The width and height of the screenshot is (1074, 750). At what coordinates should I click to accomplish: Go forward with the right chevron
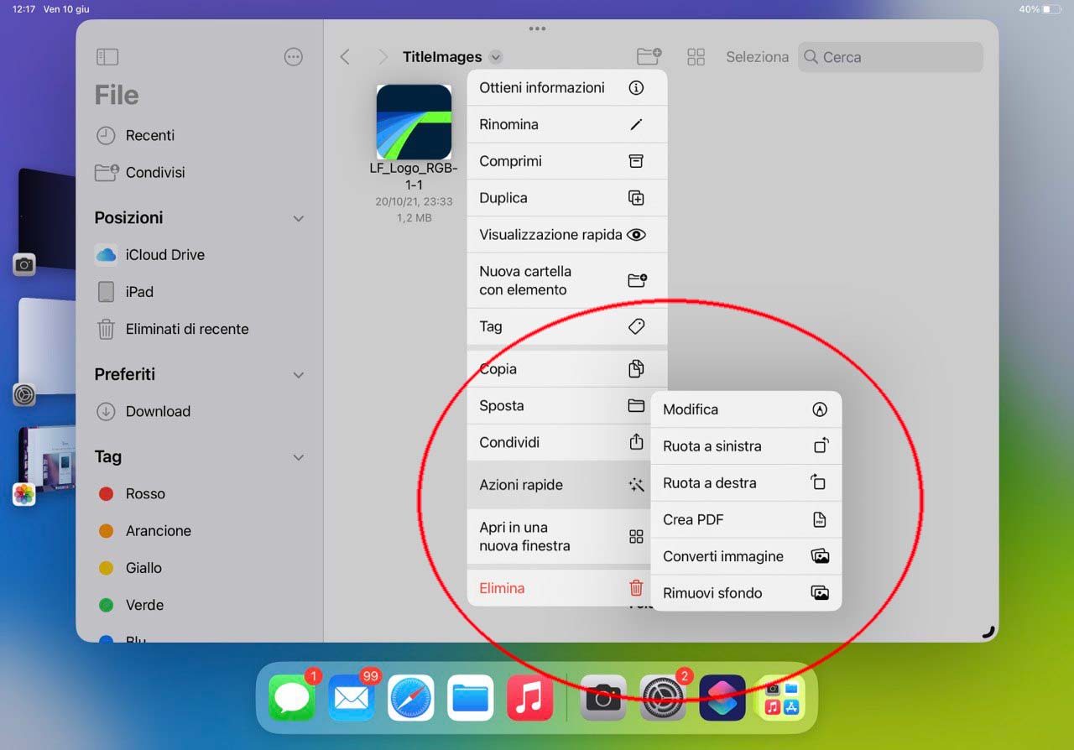pos(383,57)
